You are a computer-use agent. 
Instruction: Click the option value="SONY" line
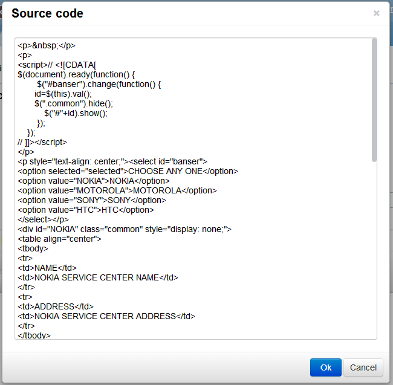(92, 200)
